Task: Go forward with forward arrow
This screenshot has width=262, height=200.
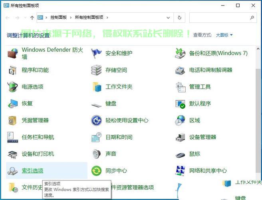Action: click(x=17, y=18)
